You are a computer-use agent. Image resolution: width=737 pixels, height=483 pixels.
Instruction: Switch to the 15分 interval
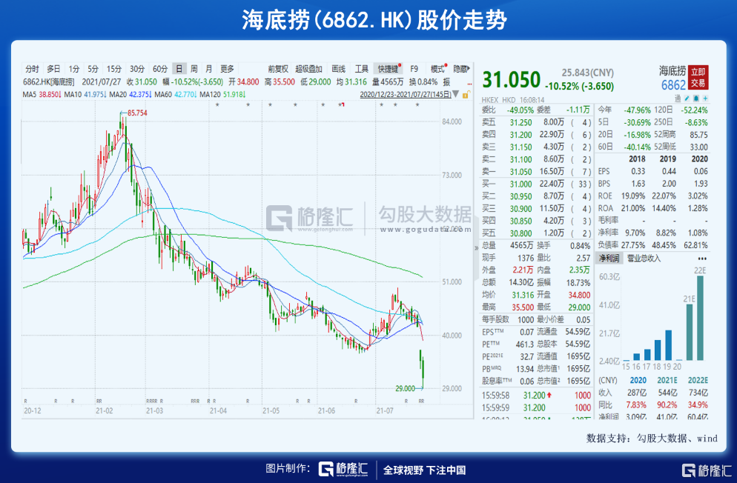click(113, 69)
